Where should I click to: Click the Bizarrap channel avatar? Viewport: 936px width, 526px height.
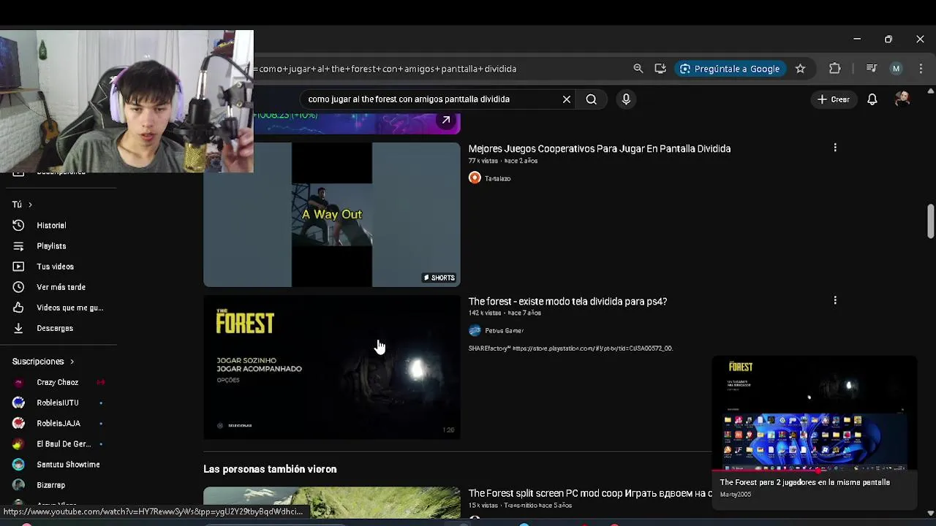[19, 485]
